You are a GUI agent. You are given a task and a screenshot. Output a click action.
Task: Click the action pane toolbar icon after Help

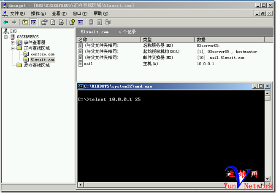pyautogui.click(x=81, y=22)
